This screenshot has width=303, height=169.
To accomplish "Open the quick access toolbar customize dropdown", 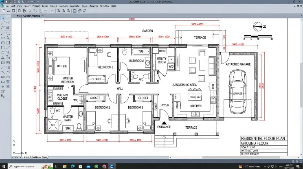I will 43,2.
